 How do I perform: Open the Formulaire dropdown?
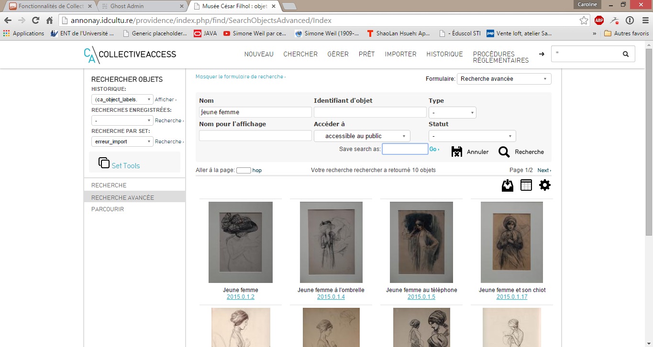pos(504,79)
